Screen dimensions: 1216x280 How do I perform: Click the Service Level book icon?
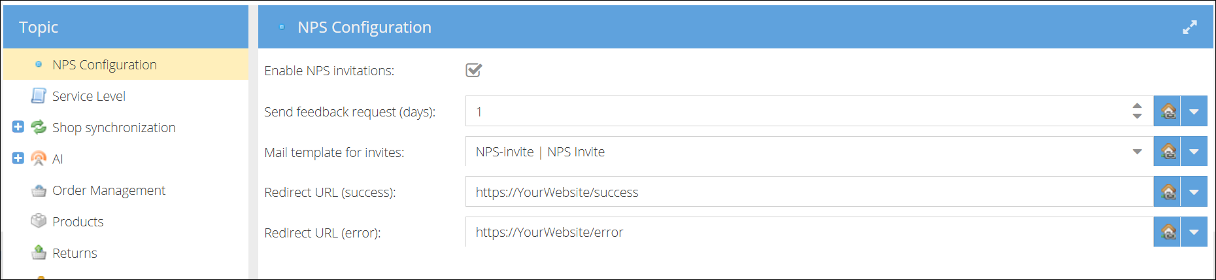[x=39, y=96]
